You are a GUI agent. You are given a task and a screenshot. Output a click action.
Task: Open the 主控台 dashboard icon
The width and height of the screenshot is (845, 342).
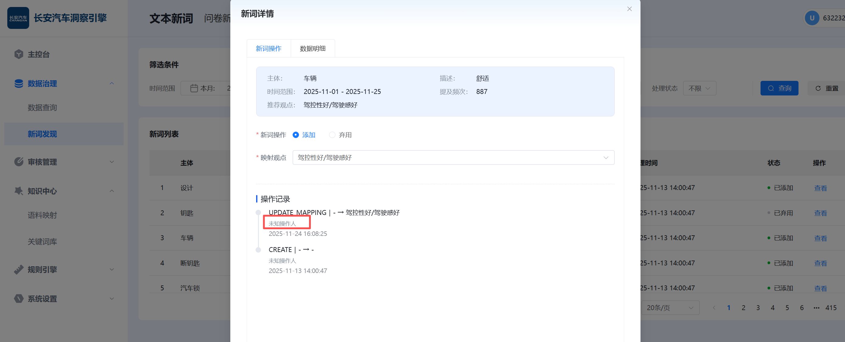click(x=19, y=54)
